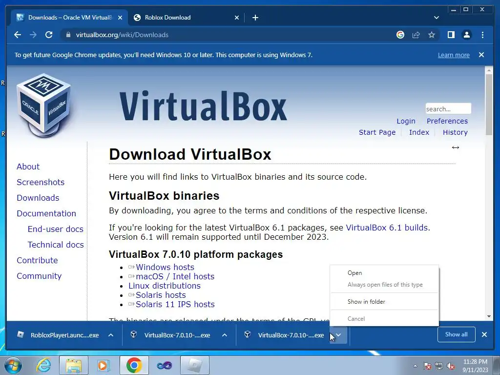Click the Show all downloads button
The height and width of the screenshot is (375, 500).
point(457,334)
